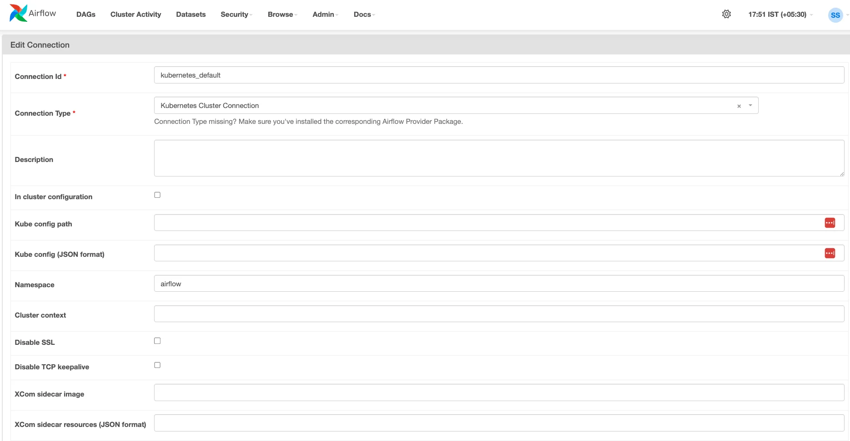Image resolution: width=850 pixels, height=441 pixels.
Task: Click into the Namespace input field
Action: tap(499, 284)
